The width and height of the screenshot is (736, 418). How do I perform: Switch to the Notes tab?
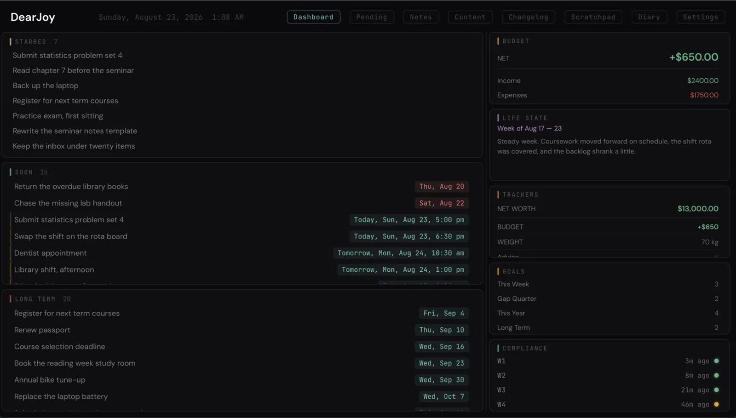(x=421, y=17)
